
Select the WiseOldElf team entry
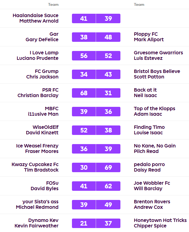(45, 127)
